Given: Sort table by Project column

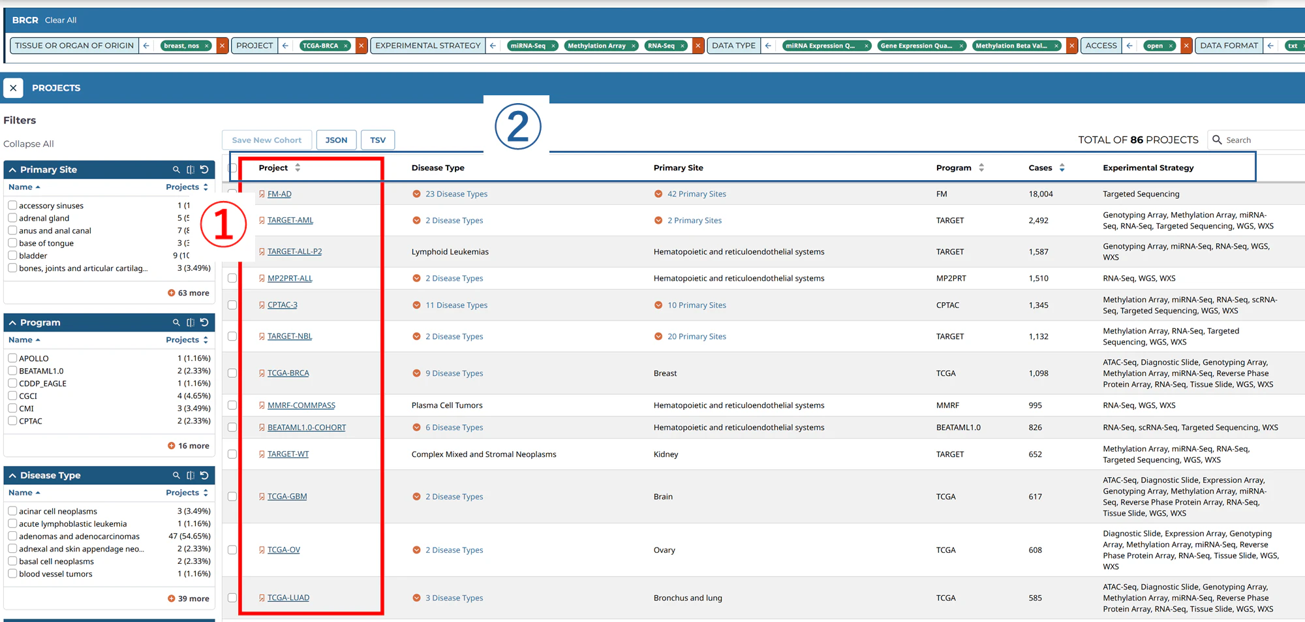Looking at the screenshot, I should pyautogui.click(x=298, y=168).
